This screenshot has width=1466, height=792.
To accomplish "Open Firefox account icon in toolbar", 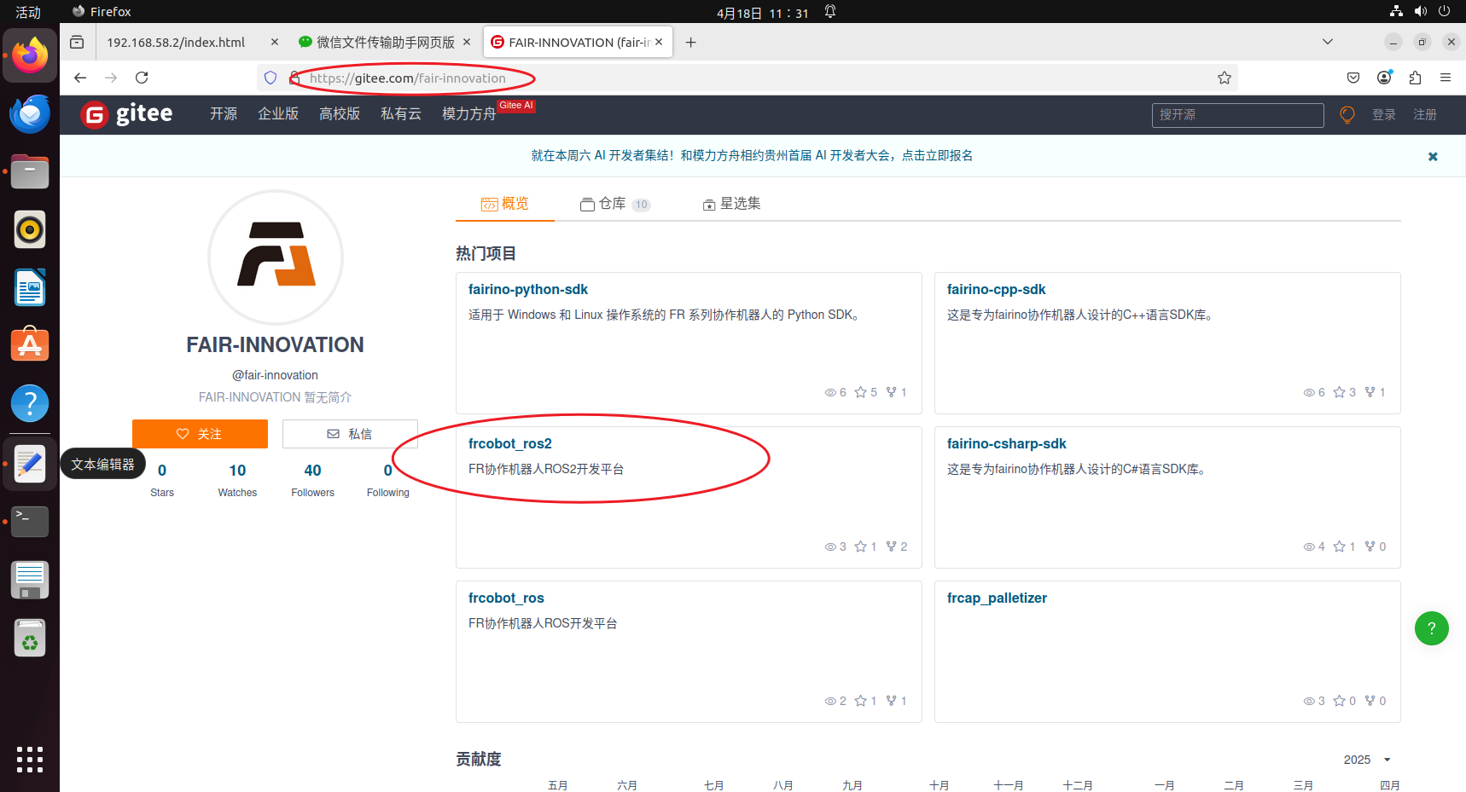I will tap(1384, 78).
